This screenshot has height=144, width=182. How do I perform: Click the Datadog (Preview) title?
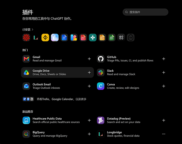(x=119, y=119)
